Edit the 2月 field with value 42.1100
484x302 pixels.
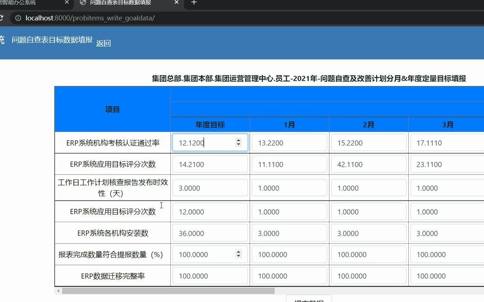[x=369, y=164]
